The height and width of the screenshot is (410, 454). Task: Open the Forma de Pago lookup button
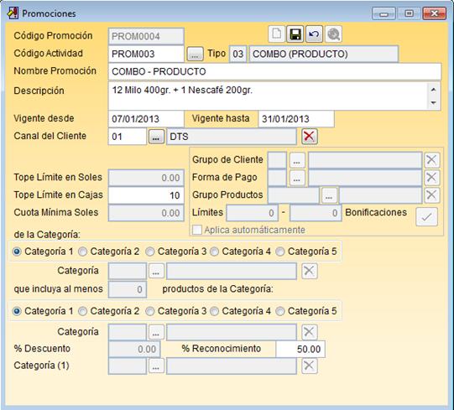click(x=297, y=178)
